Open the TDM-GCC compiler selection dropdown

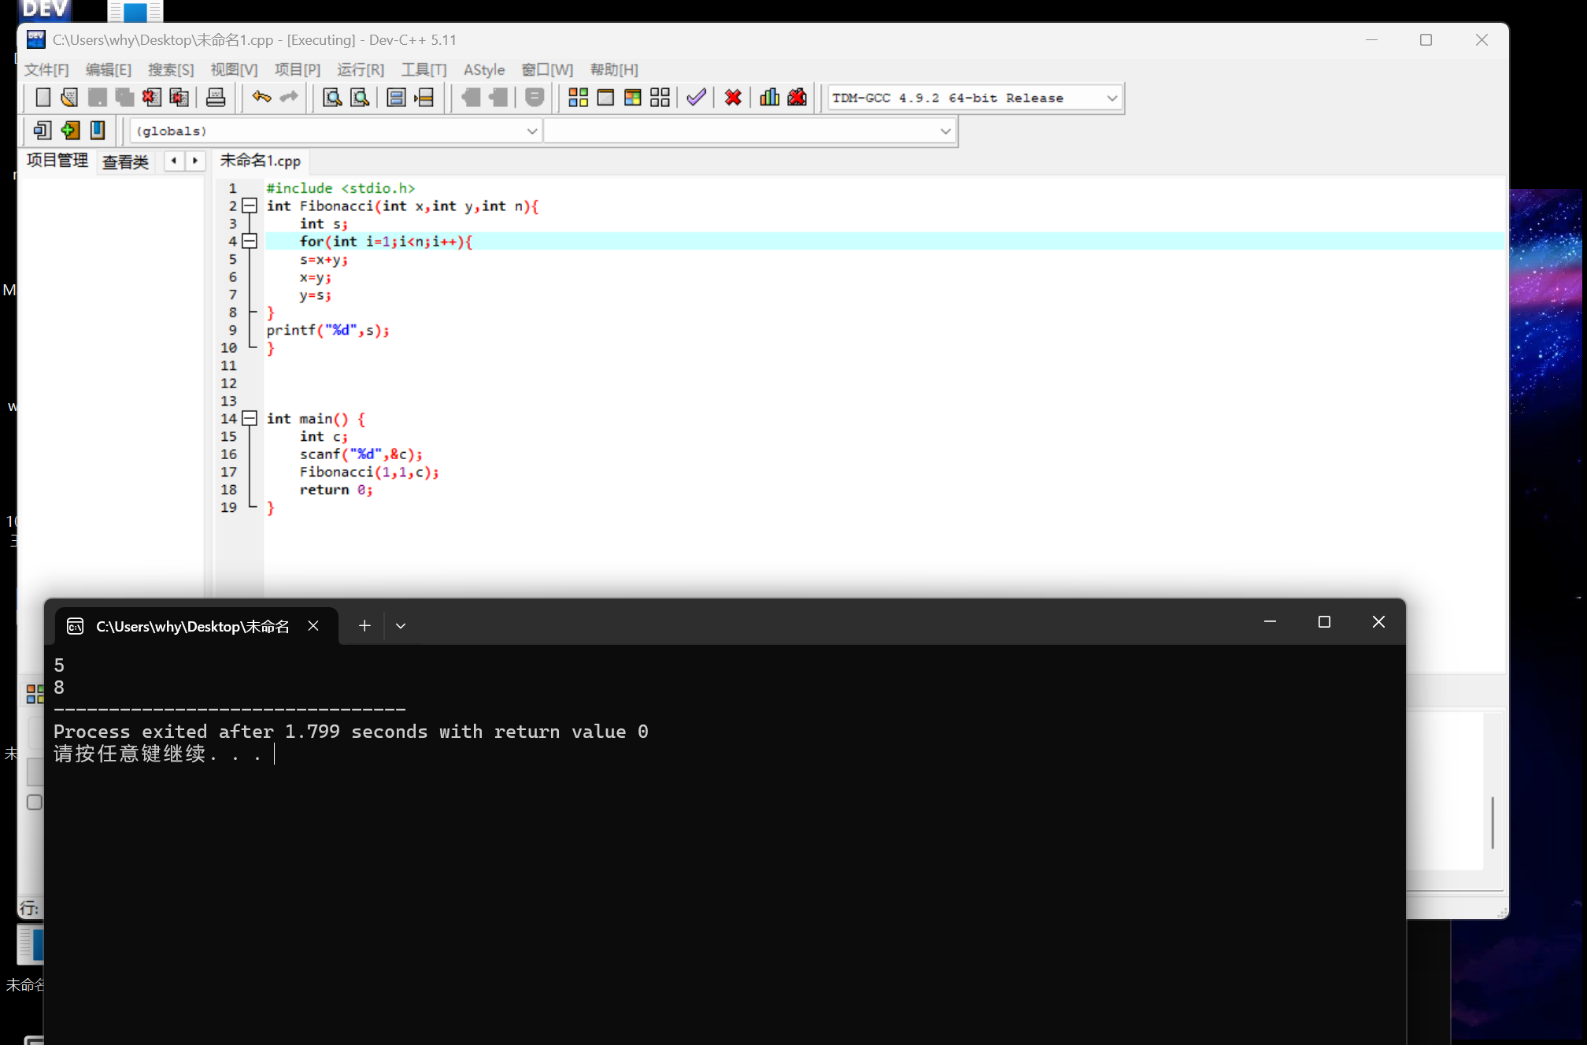click(x=1112, y=98)
